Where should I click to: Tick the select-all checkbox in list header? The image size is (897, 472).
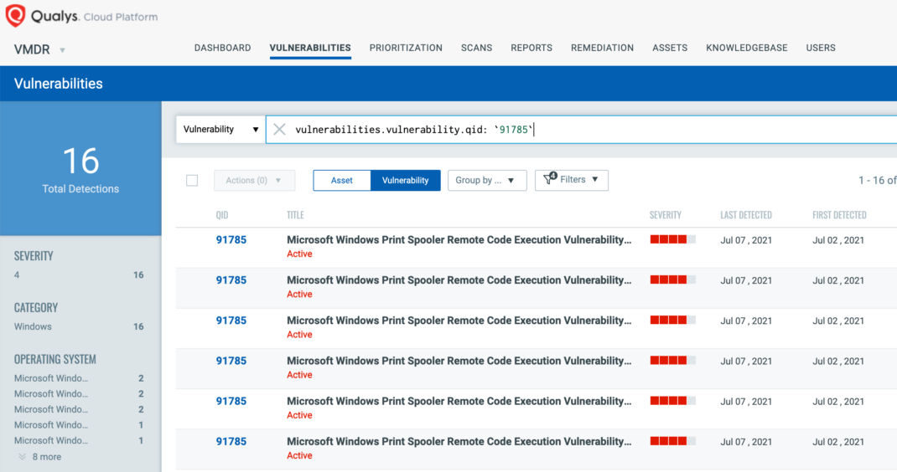tap(192, 181)
